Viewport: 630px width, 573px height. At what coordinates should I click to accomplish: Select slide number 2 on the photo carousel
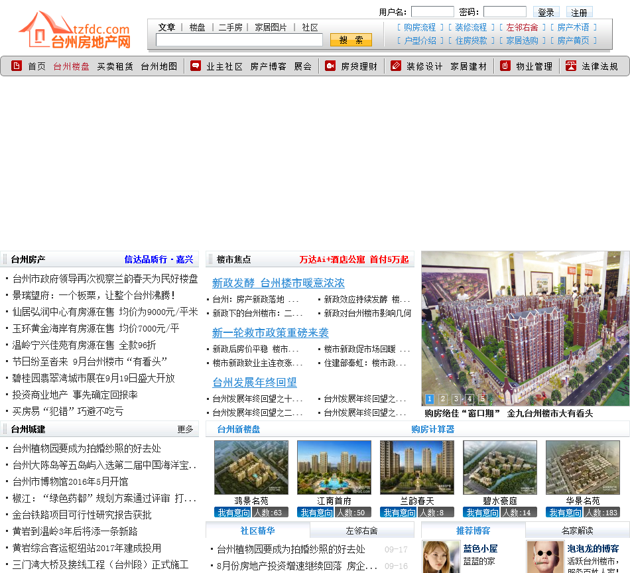443,399
